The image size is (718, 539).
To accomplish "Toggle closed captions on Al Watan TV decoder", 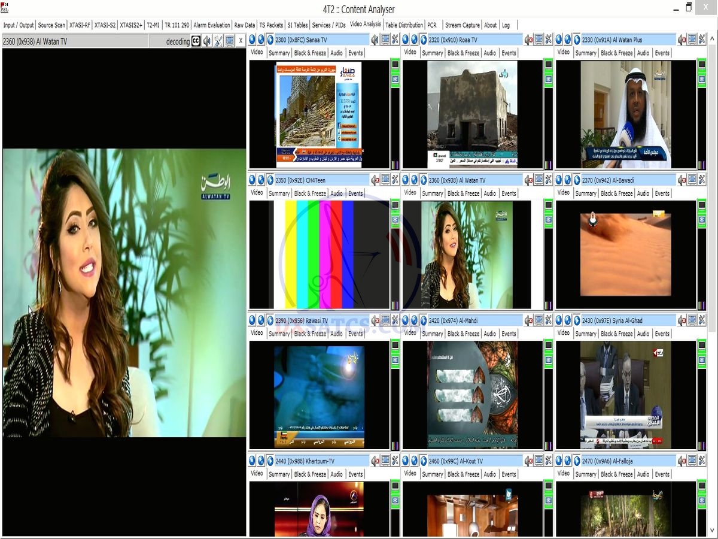I will (196, 41).
